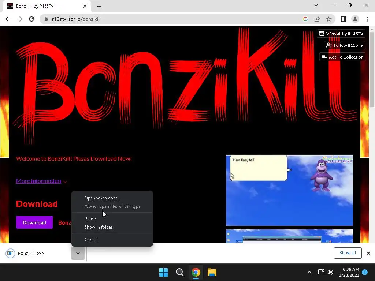Open the network icon in tray
375x281 pixels.
[x=321, y=272]
